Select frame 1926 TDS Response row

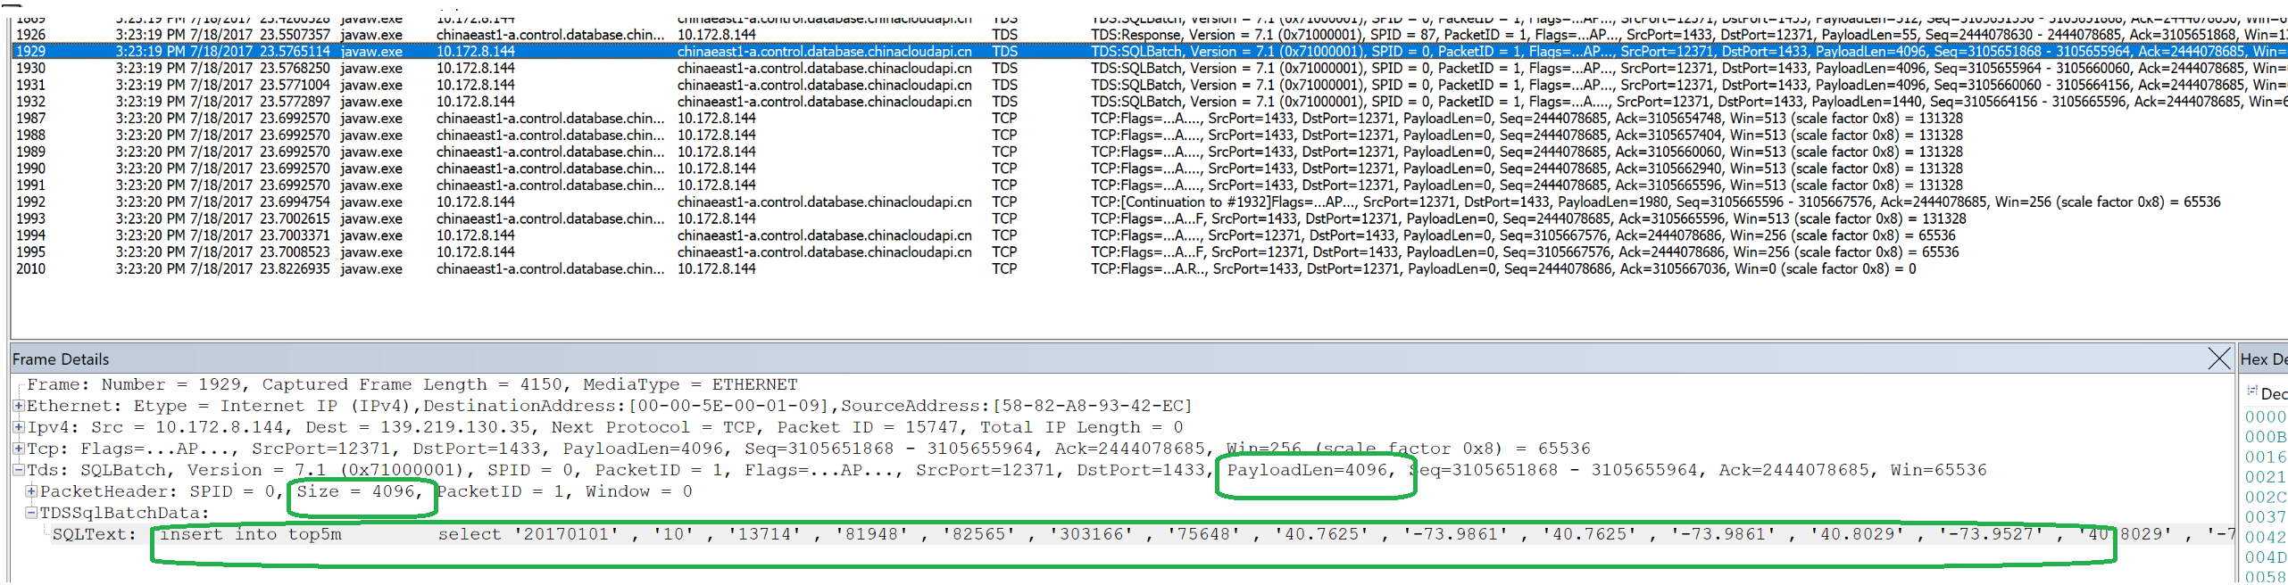[x=536, y=35]
